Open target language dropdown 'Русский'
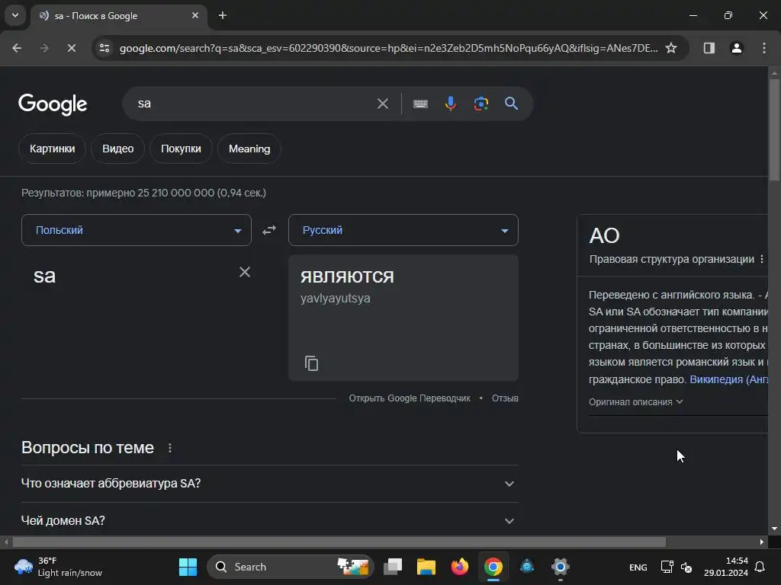The height and width of the screenshot is (585, 781). pos(403,230)
